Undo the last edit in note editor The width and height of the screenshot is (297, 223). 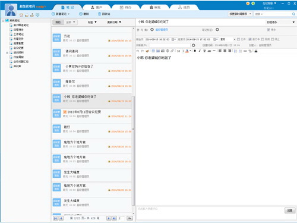[138, 51]
